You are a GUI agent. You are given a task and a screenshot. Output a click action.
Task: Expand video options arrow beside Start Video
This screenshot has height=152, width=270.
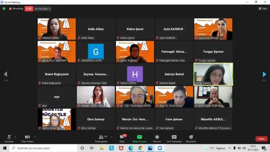coord(35,137)
